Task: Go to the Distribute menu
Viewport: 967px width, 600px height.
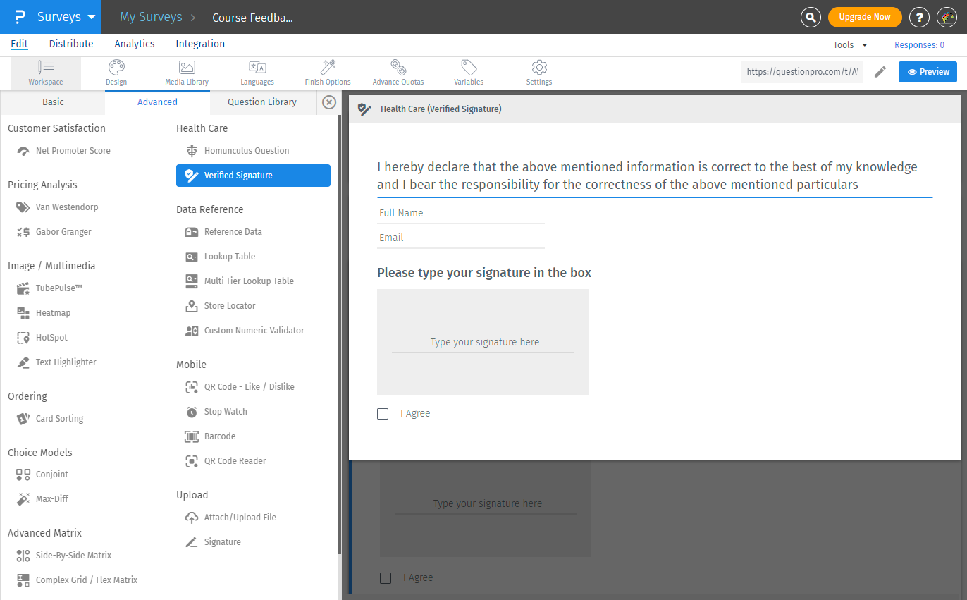Action: [x=71, y=44]
